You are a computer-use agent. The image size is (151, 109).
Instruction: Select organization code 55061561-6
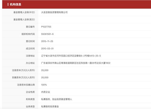47,34
